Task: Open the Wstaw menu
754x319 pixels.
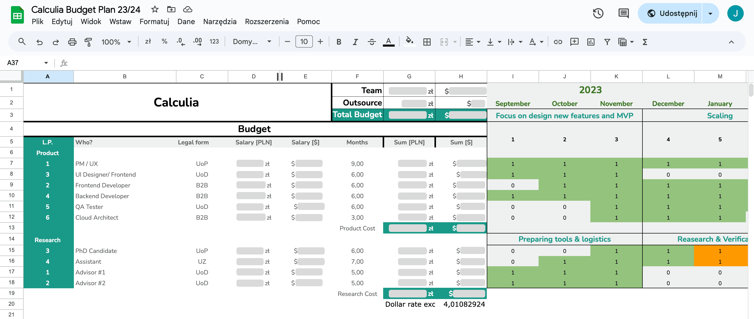Action: point(120,22)
